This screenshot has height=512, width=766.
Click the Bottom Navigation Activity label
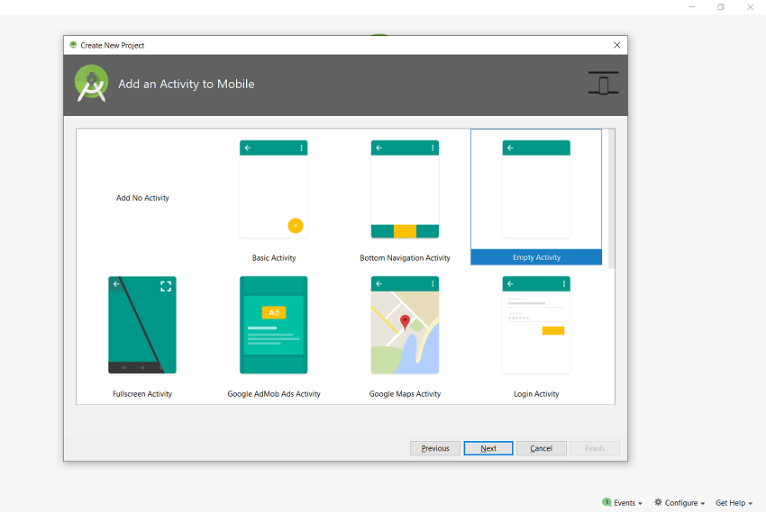click(405, 257)
